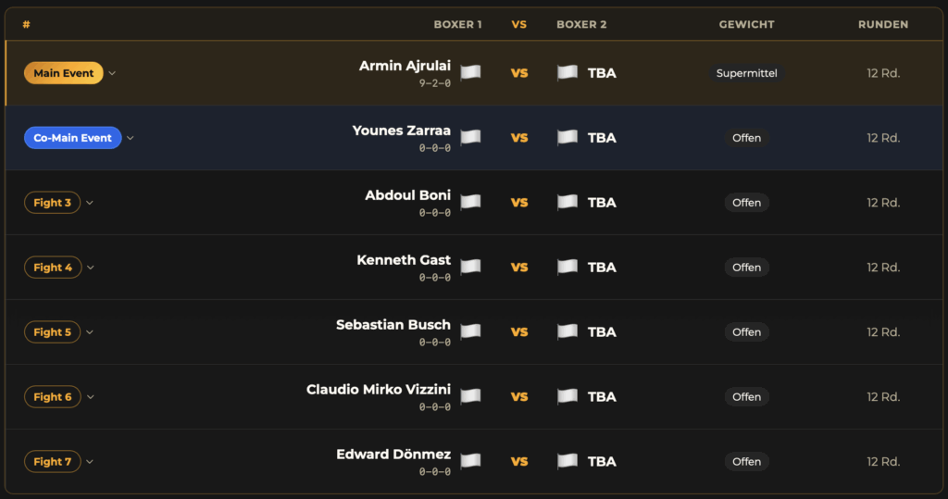Click Abdoul Boni's white flag icon
The height and width of the screenshot is (499, 948).
(x=470, y=202)
